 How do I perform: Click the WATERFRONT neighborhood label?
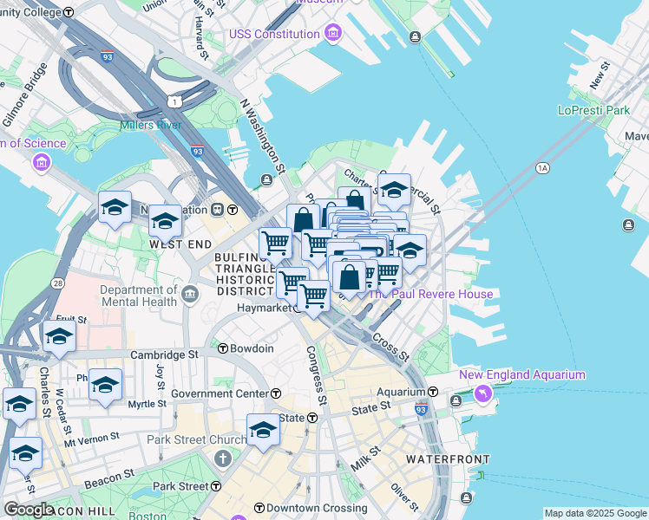(x=449, y=459)
